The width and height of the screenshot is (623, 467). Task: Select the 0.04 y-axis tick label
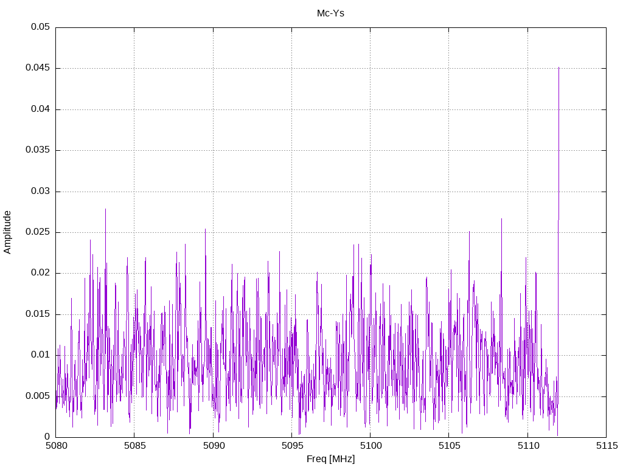tap(40, 109)
